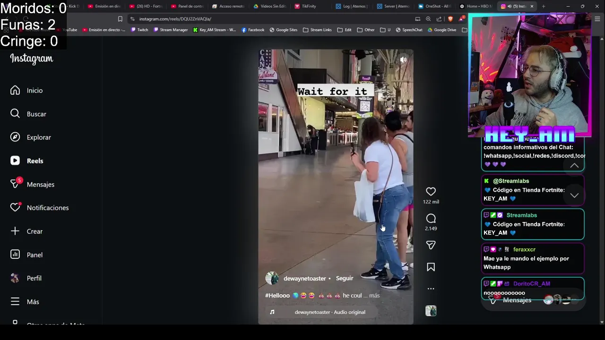Collapse chat with the up chevron
This screenshot has height=340, width=605.
[x=574, y=165]
